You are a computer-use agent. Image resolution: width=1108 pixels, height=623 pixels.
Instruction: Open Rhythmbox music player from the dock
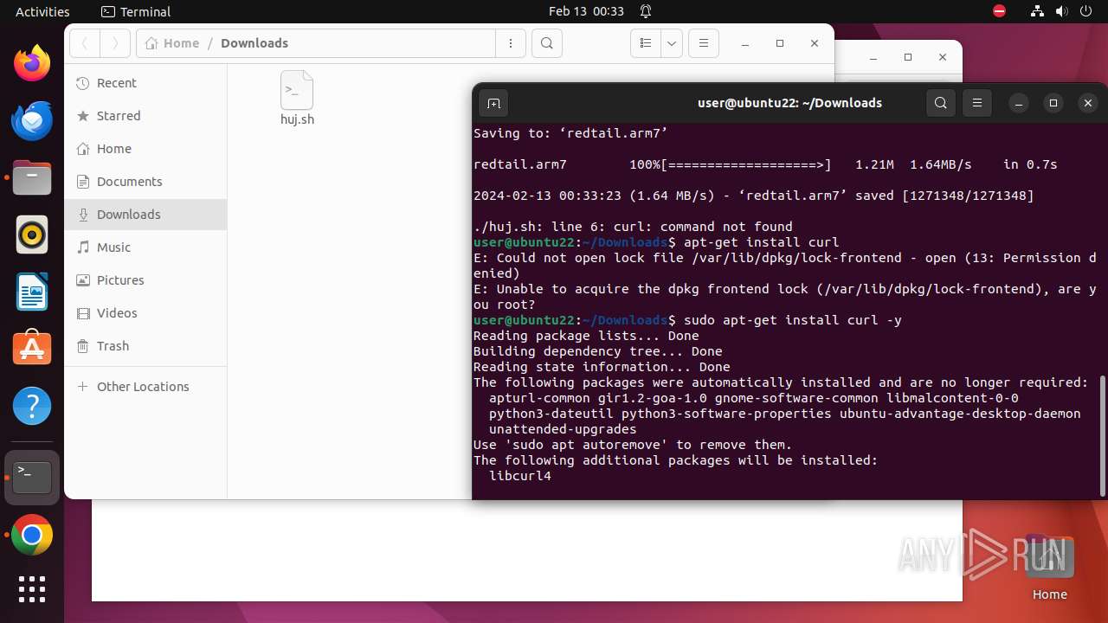pyautogui.click(x=32, y=234)
